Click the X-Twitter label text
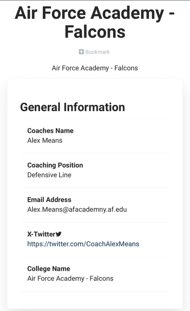The width and height of the screenshot is (190, 311). [x=41, y=234]
